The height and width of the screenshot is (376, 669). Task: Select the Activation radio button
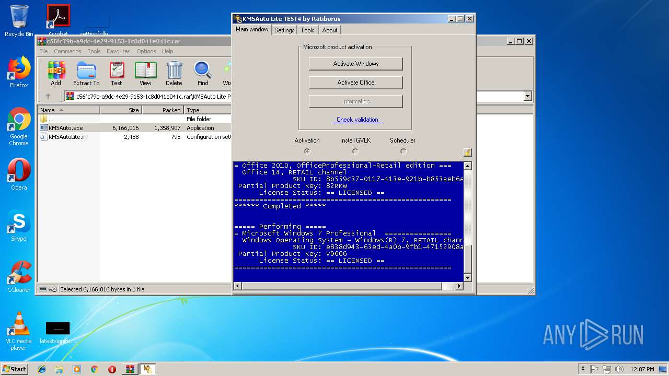pos(307,151)
